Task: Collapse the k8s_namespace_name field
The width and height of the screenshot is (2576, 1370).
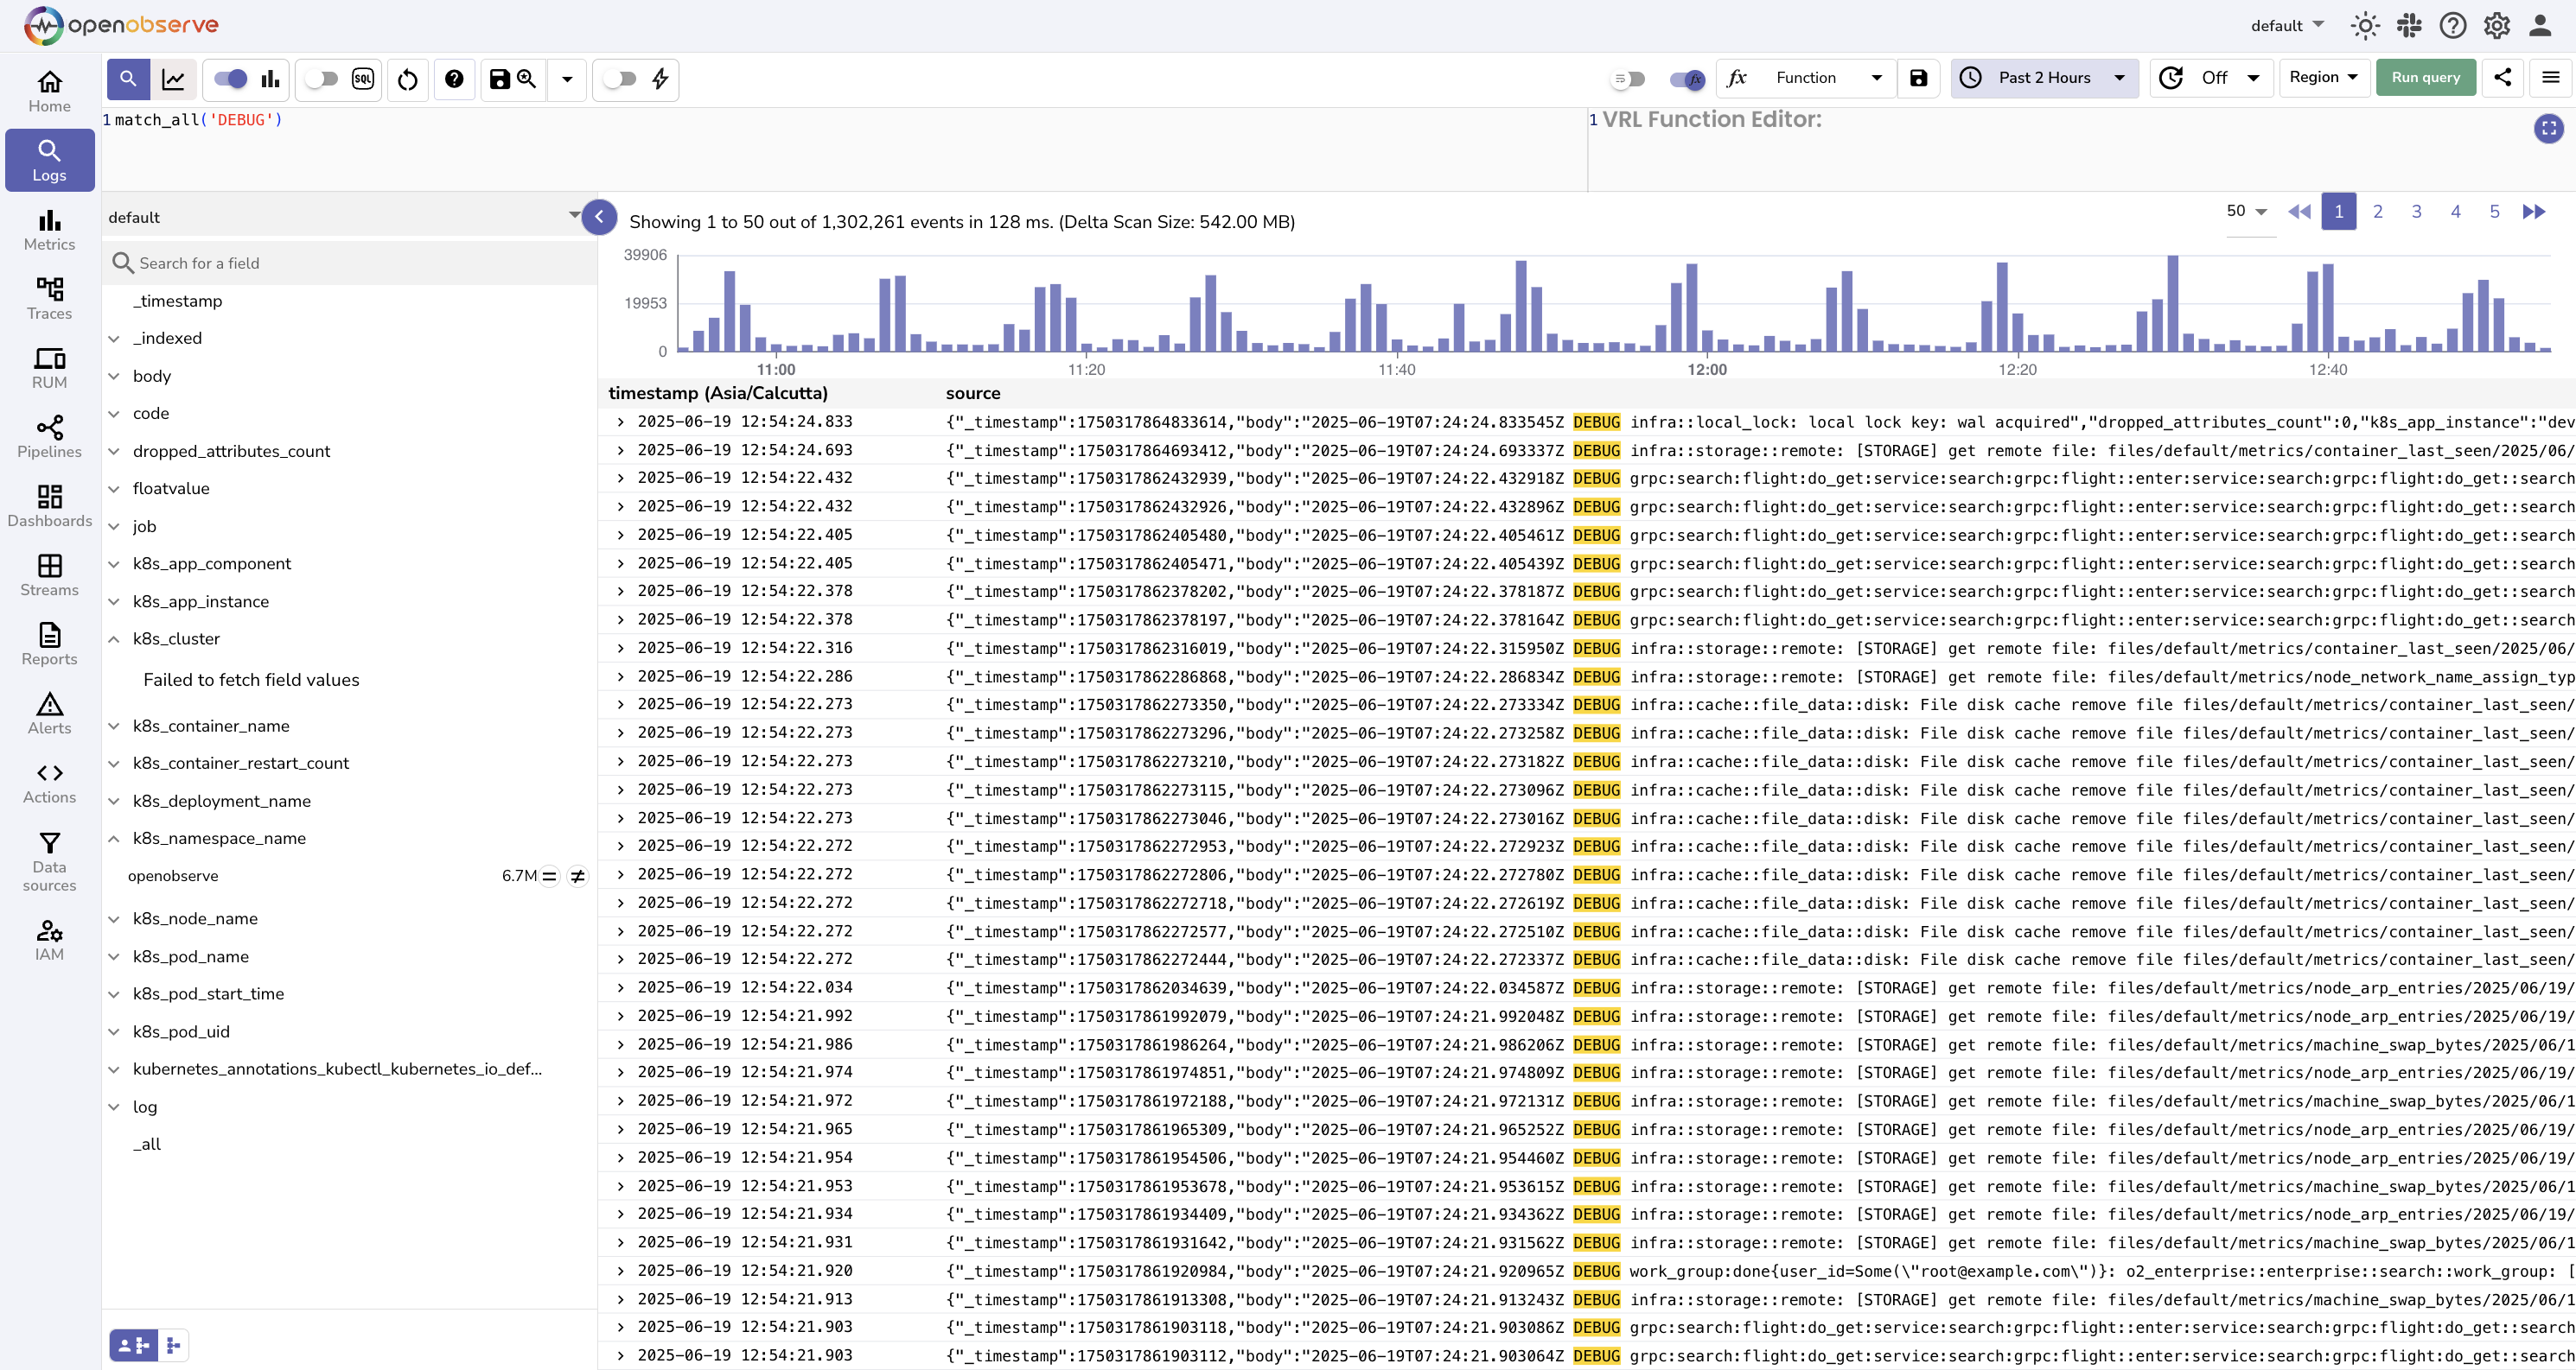Action: (114, 840)
